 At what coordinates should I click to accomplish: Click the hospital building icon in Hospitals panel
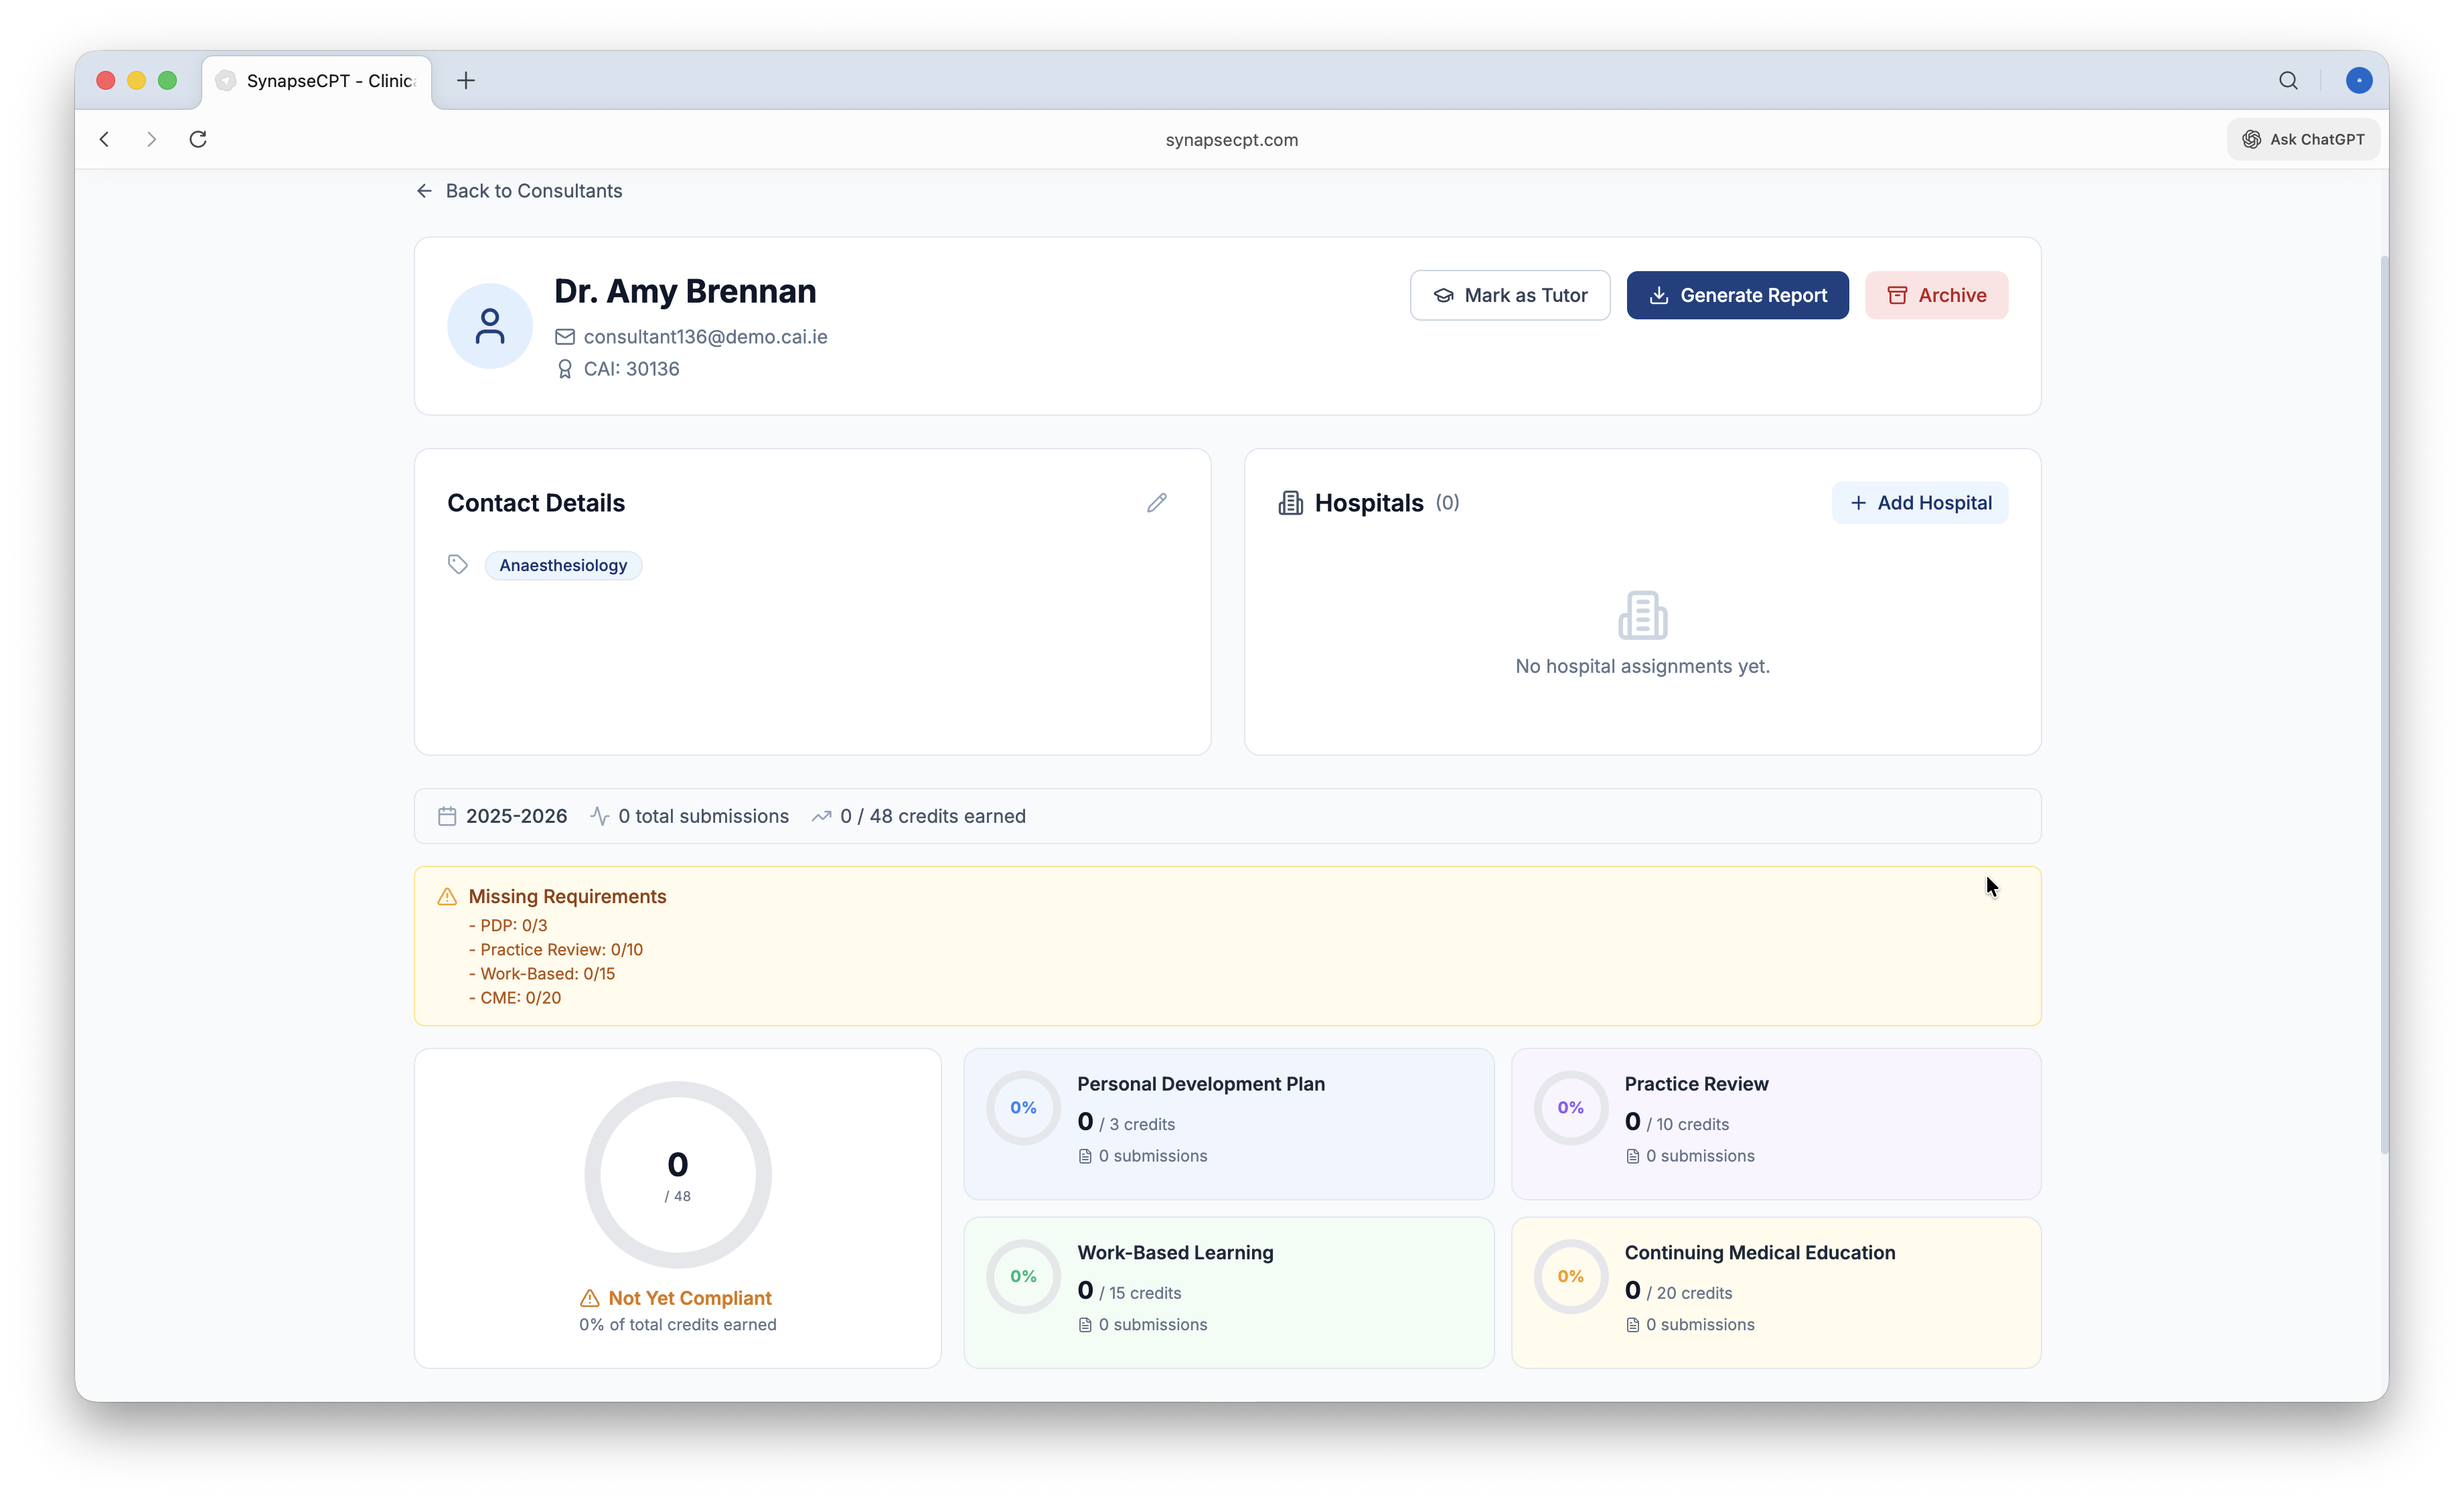click(x=1291, y=502)
